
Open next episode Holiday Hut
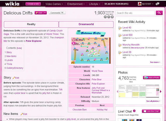(102, 110)
